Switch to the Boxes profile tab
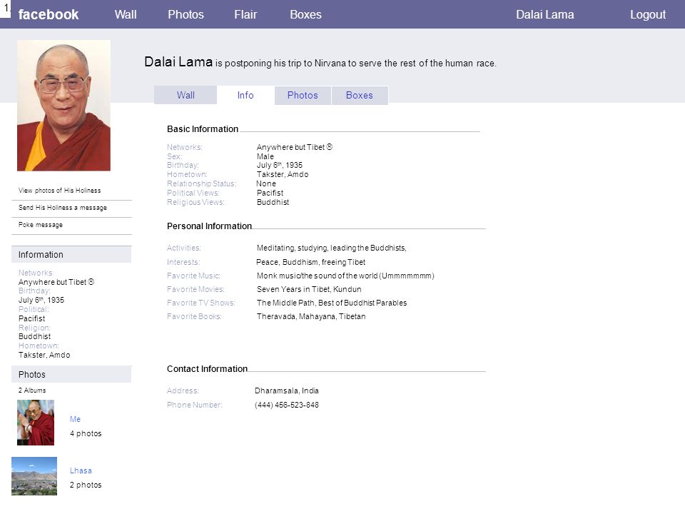685x514 pixels. [360, 95]
